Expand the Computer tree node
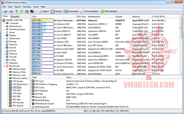The image size is (184, 114). point(4,23)
